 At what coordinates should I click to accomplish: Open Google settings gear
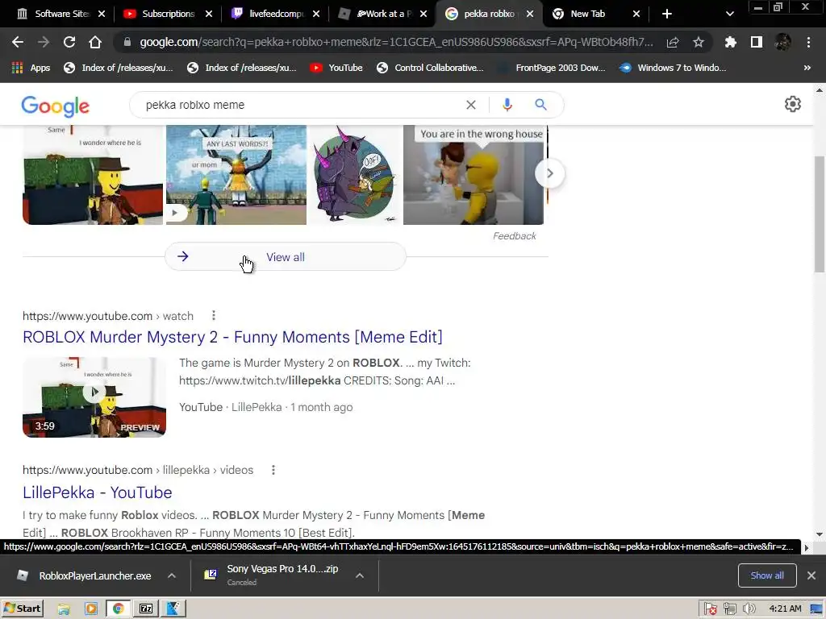(x=793, y=104)
